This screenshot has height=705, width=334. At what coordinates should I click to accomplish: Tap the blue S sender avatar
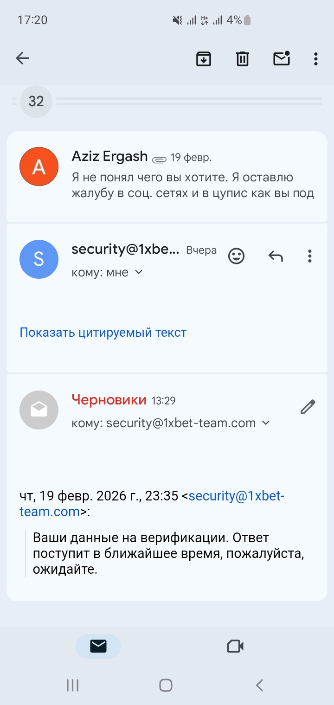click(x=39, y=259)
